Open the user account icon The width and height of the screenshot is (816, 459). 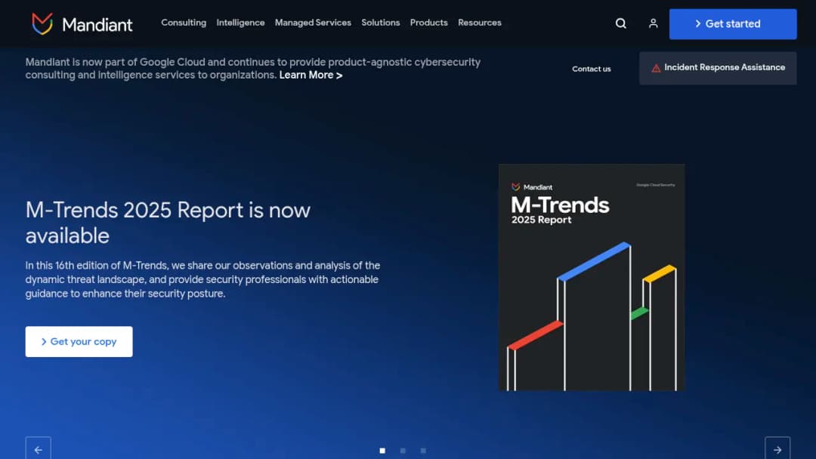point(653,23)
